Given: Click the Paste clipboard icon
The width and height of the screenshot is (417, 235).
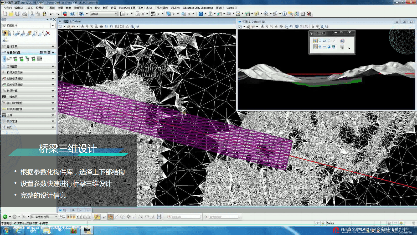Looking at the screenshot, I should [44, 14].
